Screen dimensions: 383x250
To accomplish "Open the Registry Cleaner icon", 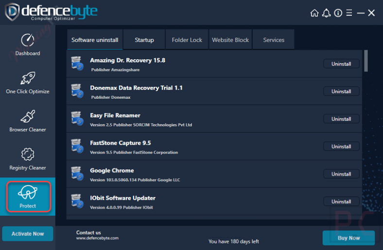I will [28, 154].
